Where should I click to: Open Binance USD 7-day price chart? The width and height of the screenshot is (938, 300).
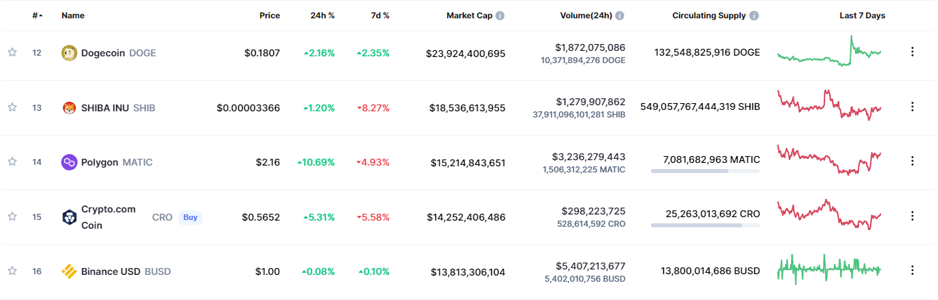point(829,269)
